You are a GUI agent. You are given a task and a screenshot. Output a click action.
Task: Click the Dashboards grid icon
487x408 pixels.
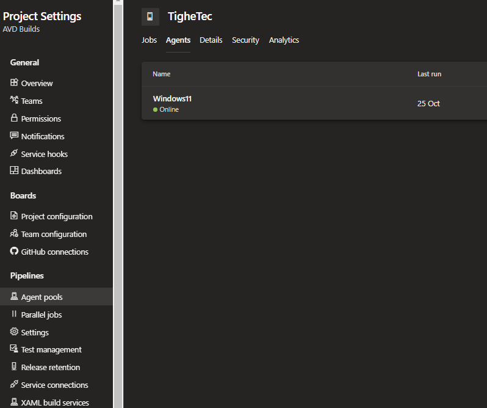click(x=14, y=171)
